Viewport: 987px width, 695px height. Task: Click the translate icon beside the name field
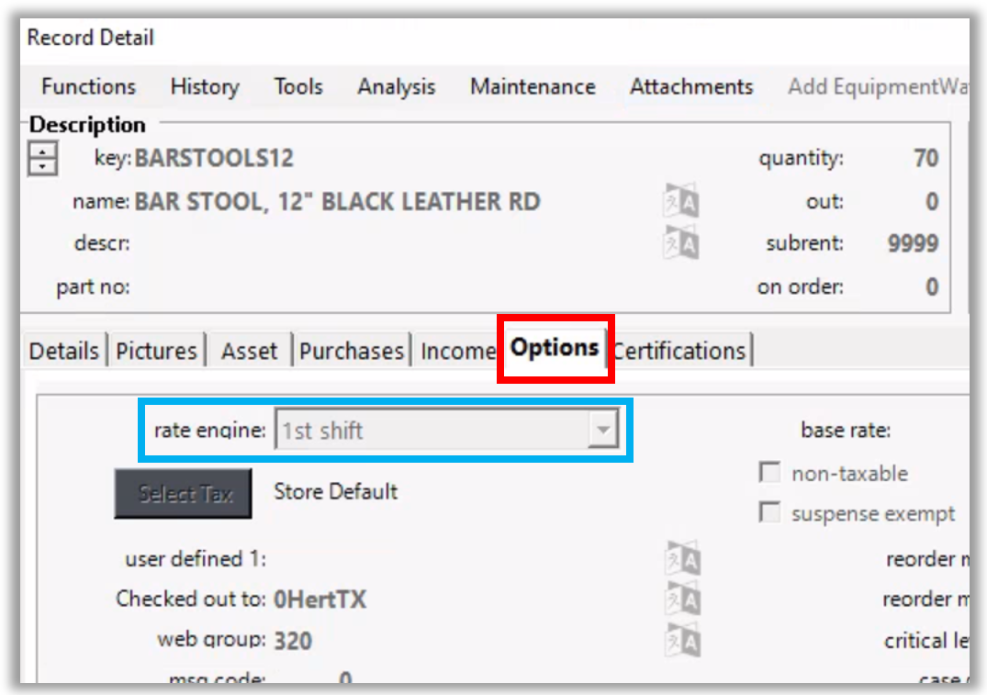[680, 201]
